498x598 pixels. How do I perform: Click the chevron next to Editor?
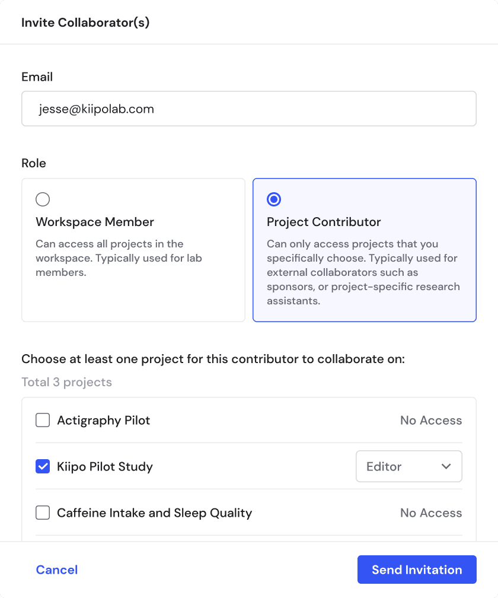pyautogui.click(x=446, y=467)
